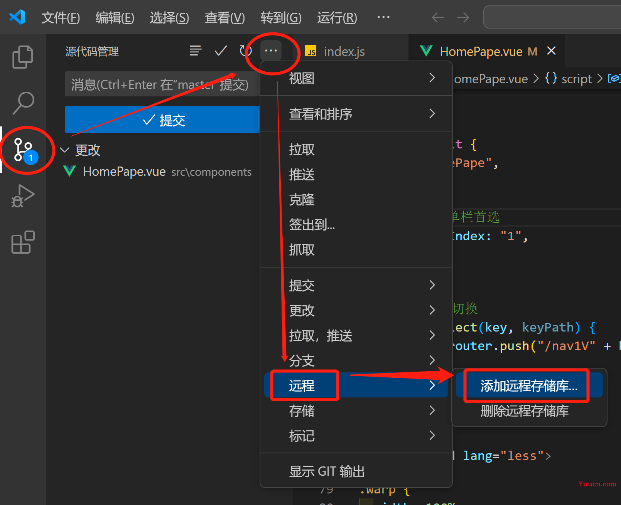Click the 源代码管理 panel title
Image resolution: width=621 pixels, height=505 pixels.
pos(92,51)
